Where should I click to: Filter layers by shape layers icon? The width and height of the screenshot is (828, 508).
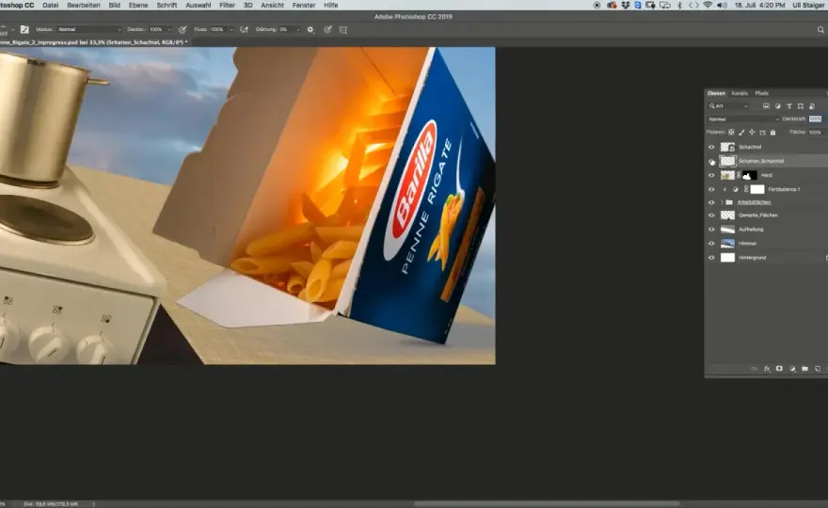801,106
